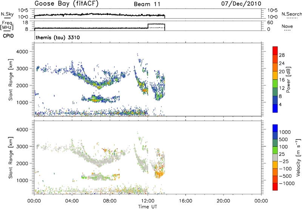Select the CPID label
302x209 pixels.
point(8,36)
